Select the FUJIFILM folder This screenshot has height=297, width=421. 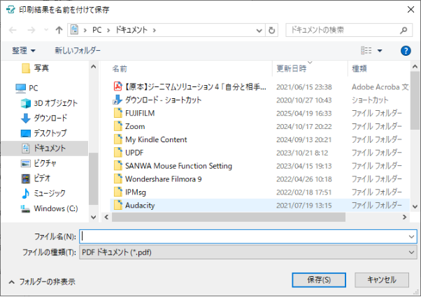140,113
